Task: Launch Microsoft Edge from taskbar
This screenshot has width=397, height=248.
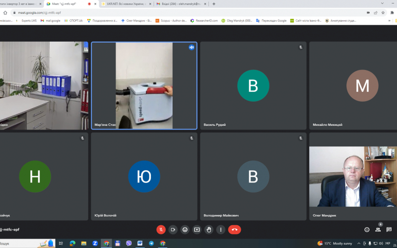Action: point(72,244)
